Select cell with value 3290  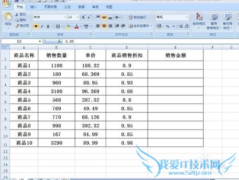click(x=56, y=143)
